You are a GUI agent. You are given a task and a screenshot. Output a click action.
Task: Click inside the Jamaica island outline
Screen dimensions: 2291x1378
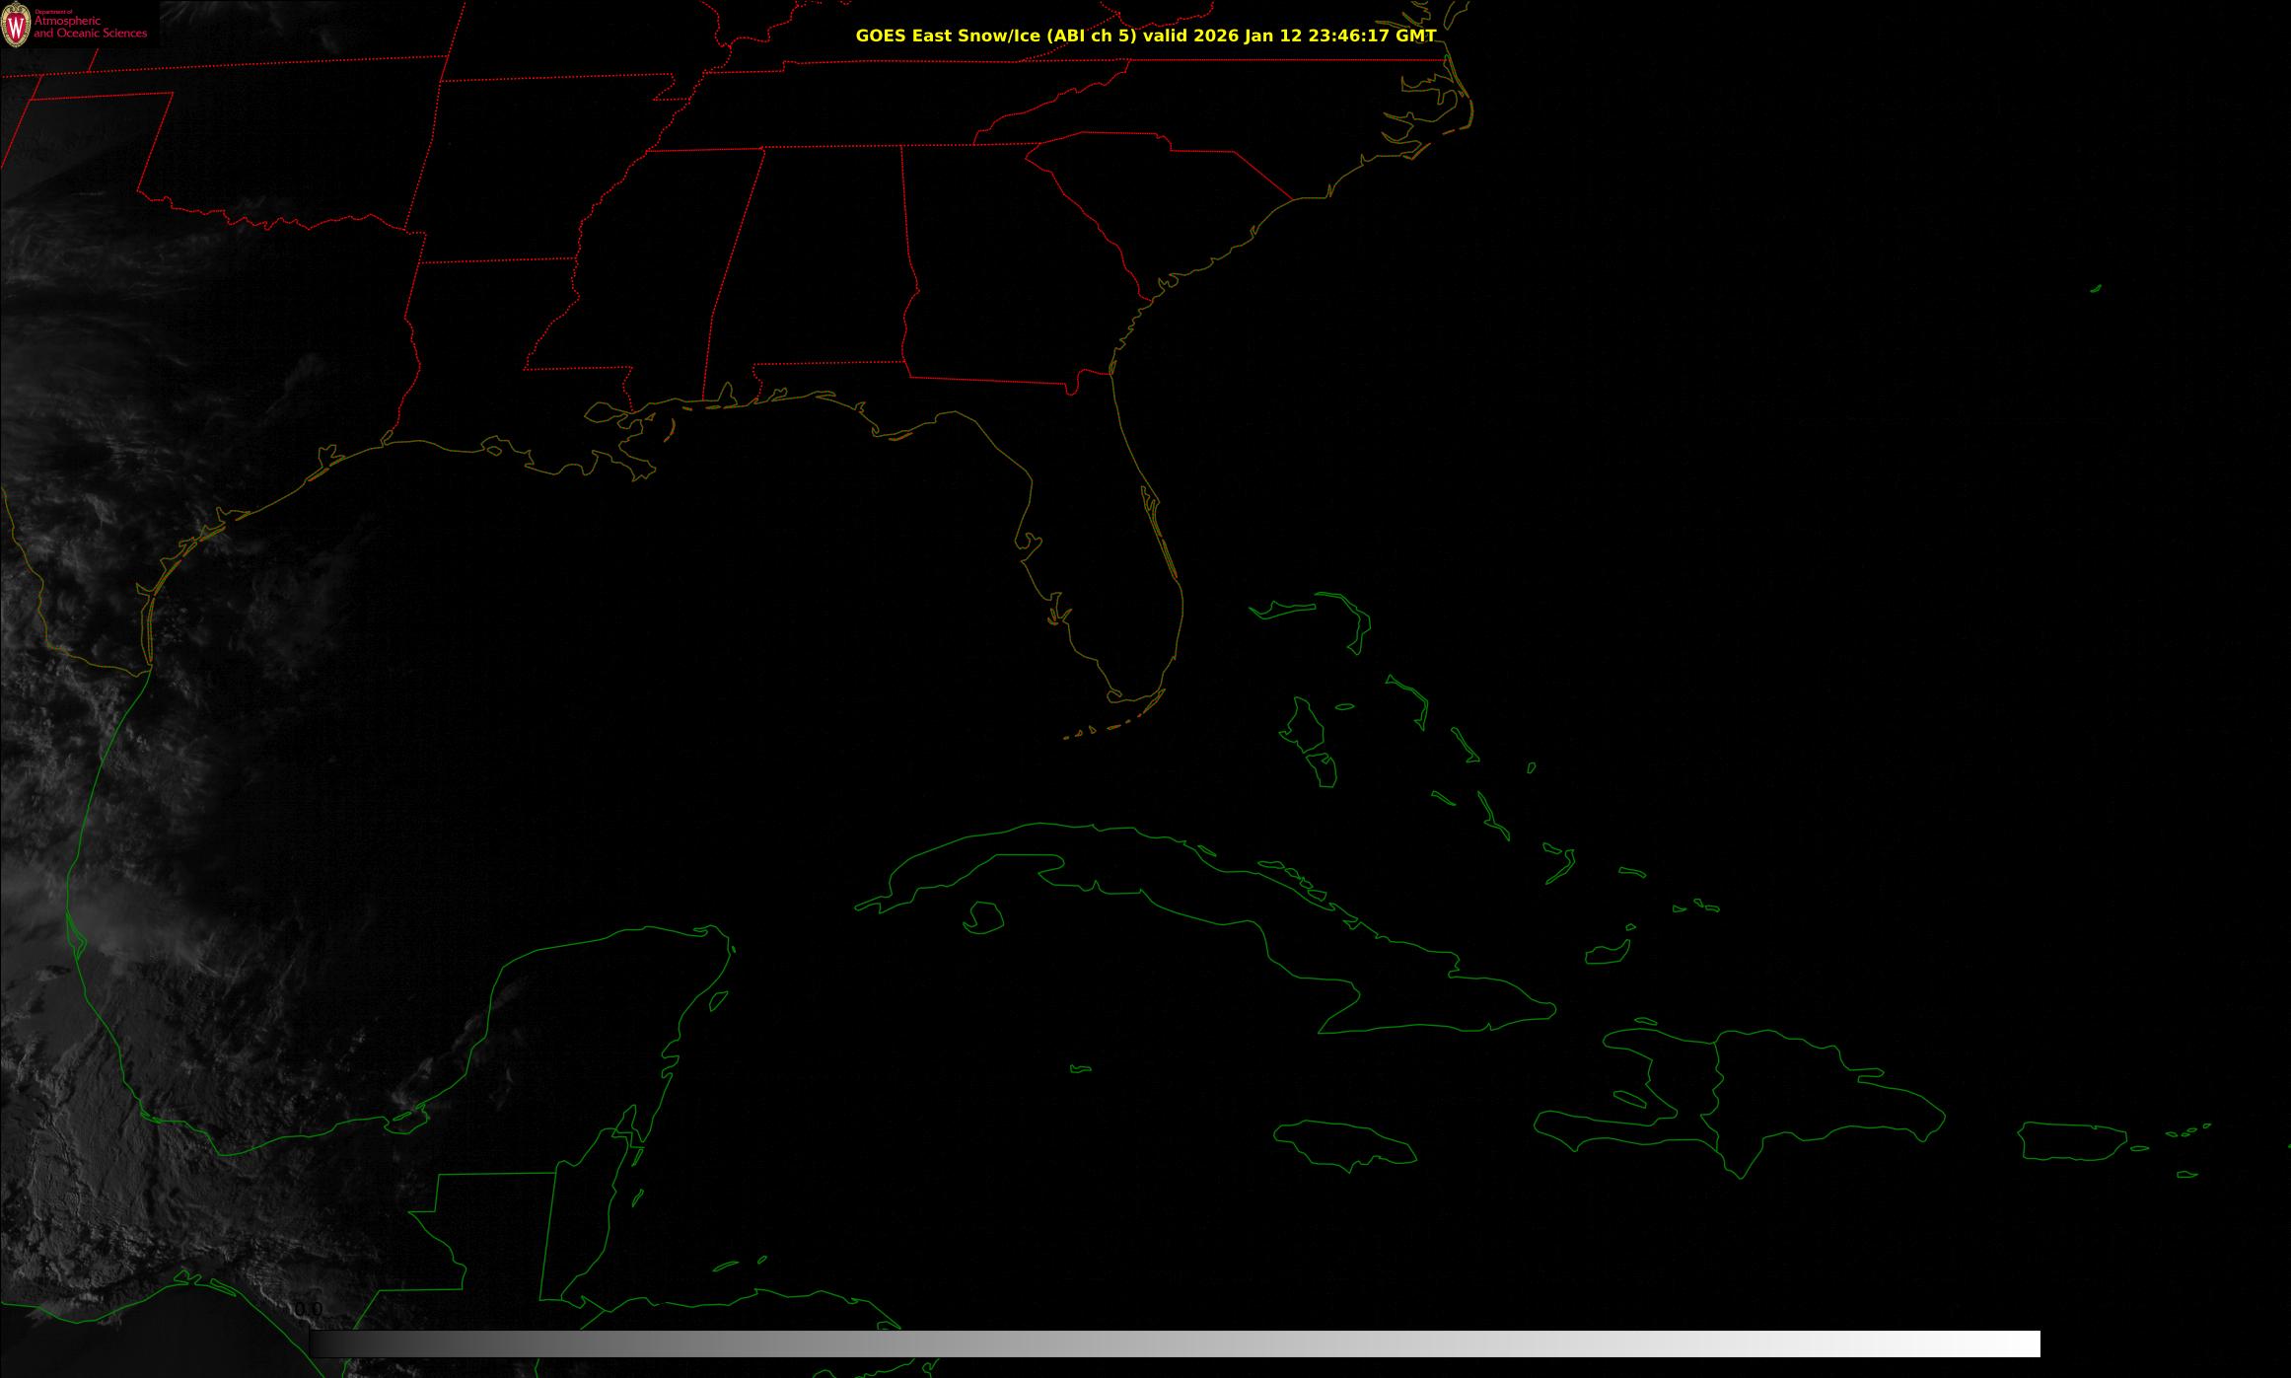(1343, 1142)
